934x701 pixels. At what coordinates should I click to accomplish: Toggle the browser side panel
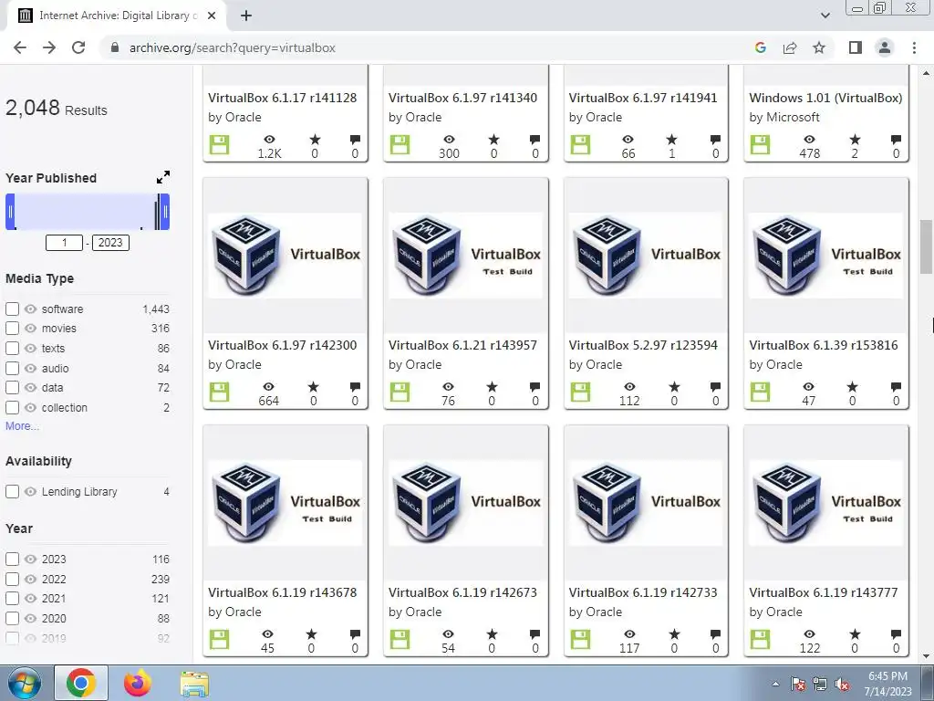point(856,47)
